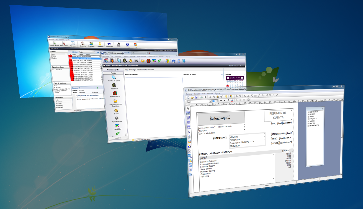Expand the PROPIETARIOS tree node

pos(308,125)
